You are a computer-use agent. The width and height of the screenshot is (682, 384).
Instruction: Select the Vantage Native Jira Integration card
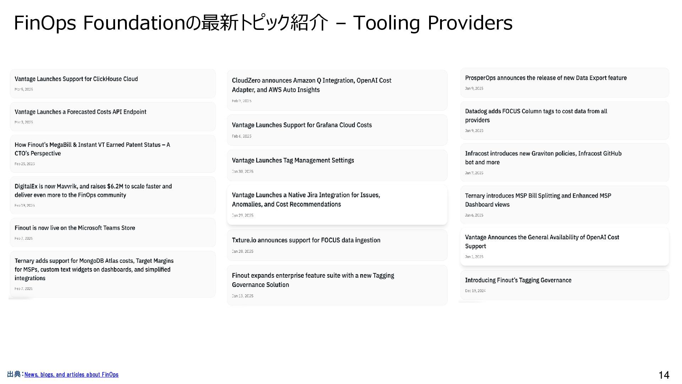pos(337,204)
